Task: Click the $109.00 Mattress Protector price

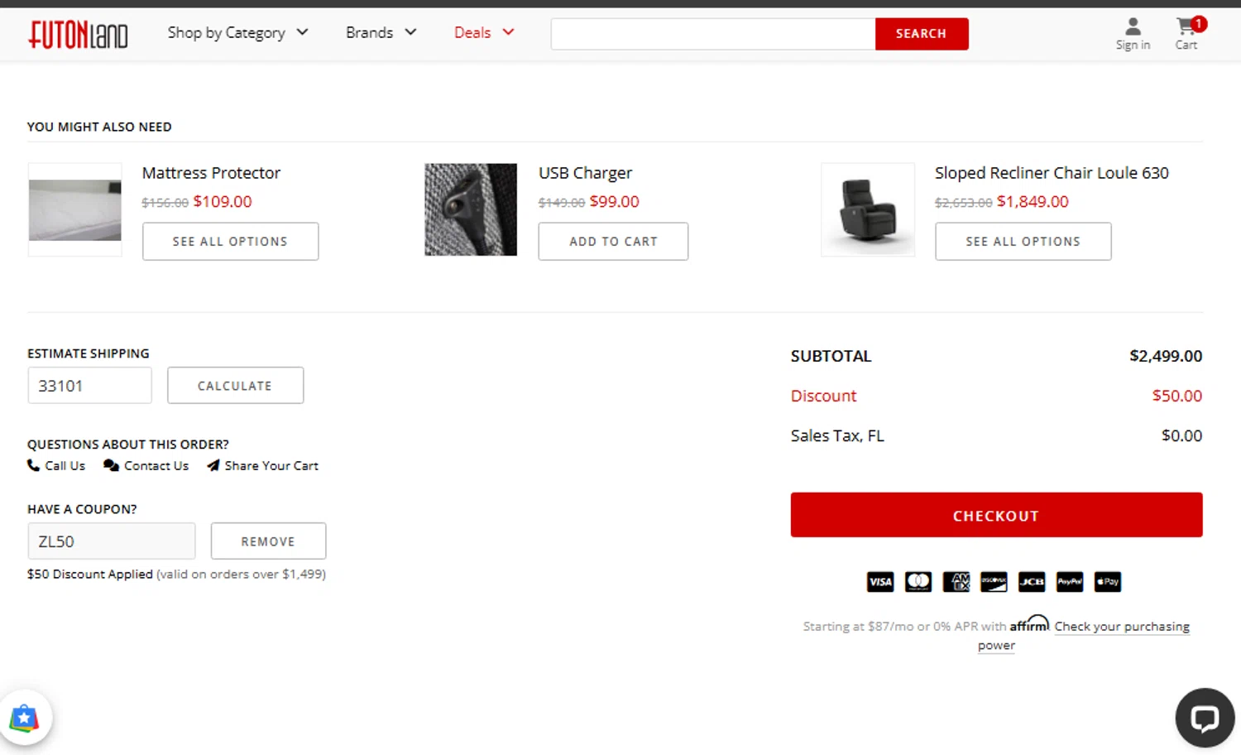Action: coord(223,201)
